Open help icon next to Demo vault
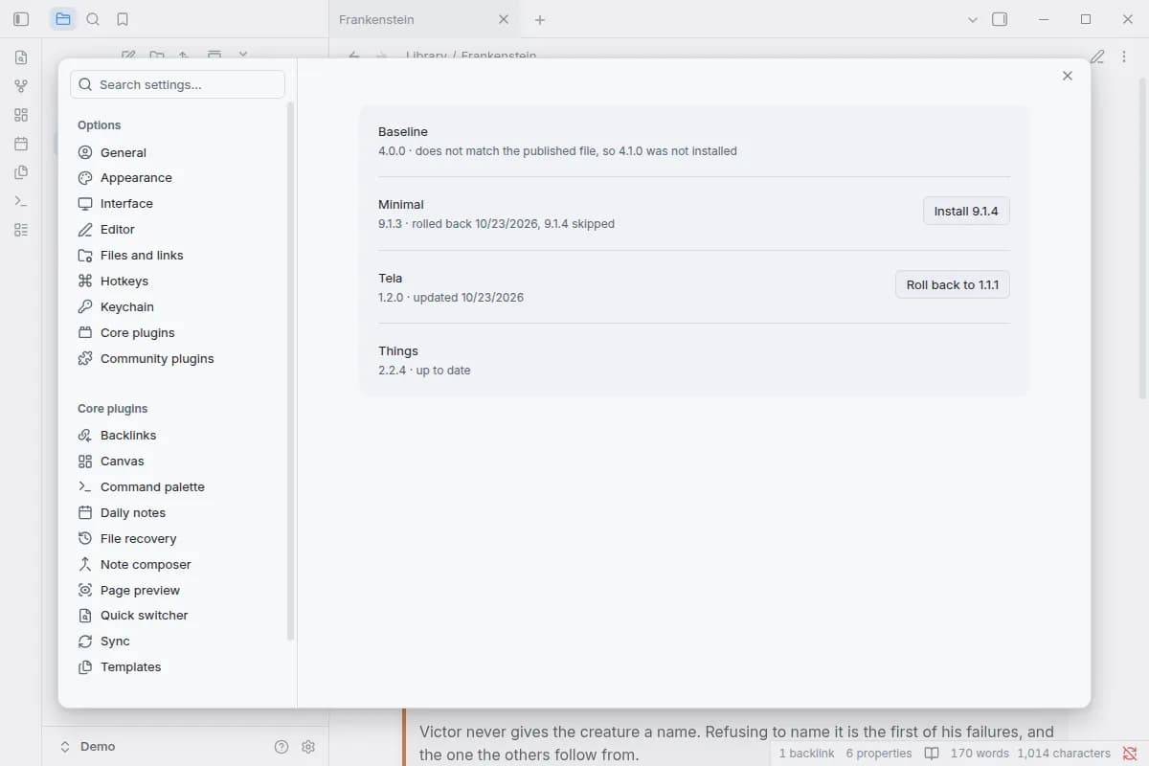The height and width of the screenshot is (766, 1149). pos(282,747)
